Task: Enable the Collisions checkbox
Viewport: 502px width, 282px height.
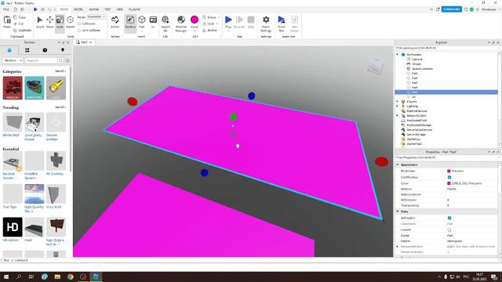Action: (79, 24)
